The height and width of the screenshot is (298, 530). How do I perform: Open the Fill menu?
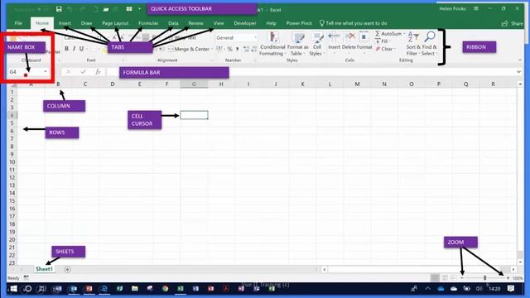point(383,41)
